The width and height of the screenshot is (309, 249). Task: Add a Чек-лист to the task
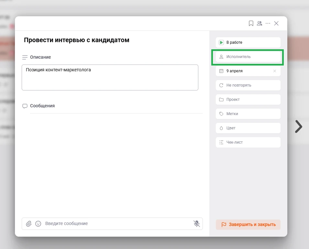tap(248, 142)
